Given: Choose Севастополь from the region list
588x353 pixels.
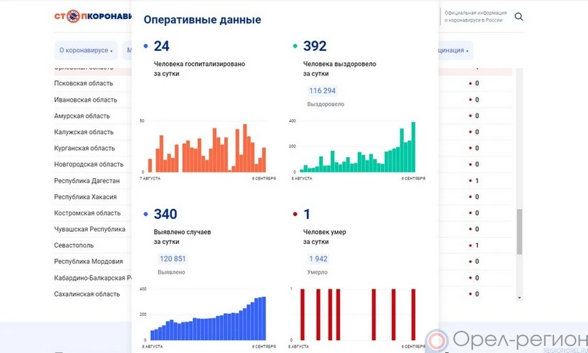Looking at the screenshot, I should point(74,245).
